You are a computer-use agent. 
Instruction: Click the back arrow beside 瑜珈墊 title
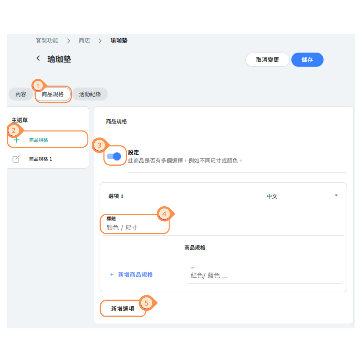38,59
